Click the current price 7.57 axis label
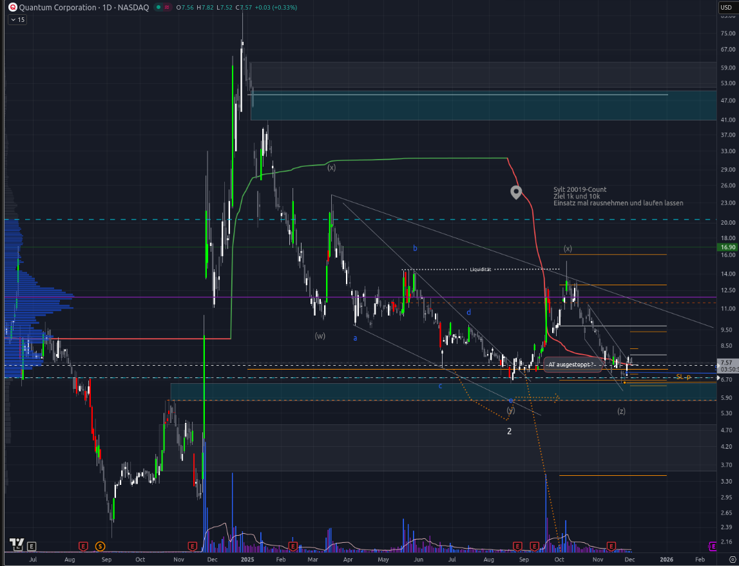The image size is (739, 566). [726, 363]
